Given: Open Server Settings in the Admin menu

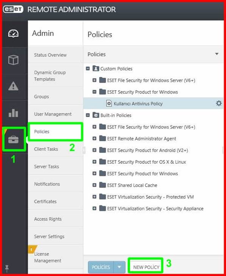Looking at the screenshot, I should (49, 236).
